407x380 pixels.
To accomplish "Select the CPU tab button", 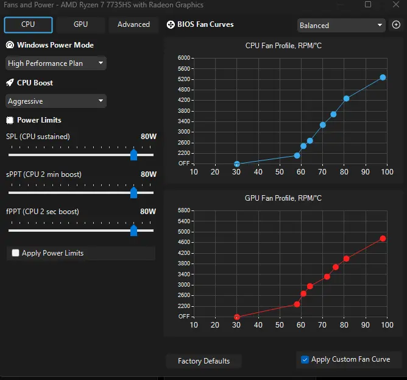I will pos(28,24).
